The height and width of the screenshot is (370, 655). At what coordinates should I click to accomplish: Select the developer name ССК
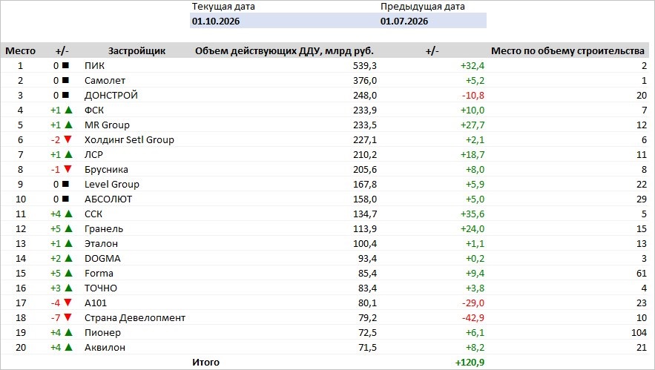(x=93, y=214)
